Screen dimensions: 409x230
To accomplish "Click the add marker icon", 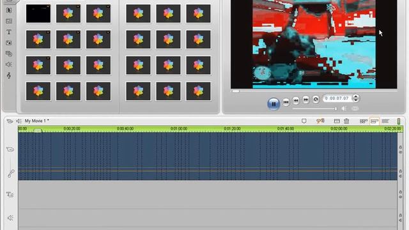I will [x=304, y=121].
